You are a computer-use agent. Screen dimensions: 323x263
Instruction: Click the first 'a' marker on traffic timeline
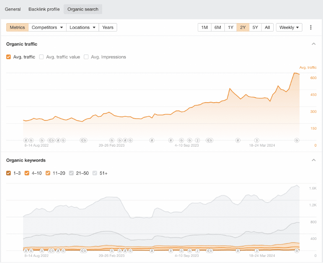coord(26,140)
